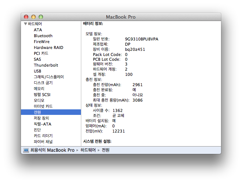Select 디스크 굽기 in the sidebar
Screen dimensions: 242x183
[43, 83]
